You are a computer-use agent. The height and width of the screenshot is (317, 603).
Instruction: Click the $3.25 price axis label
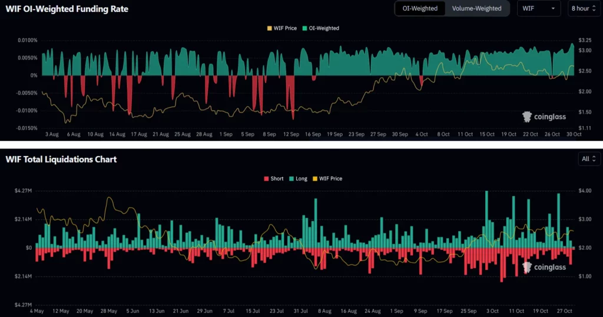(x=585, y=40)
